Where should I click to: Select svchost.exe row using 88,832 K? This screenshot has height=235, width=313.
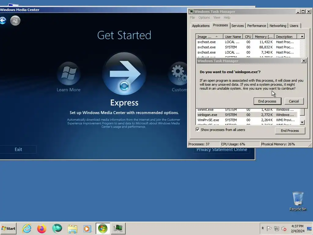(x=247, y=47)
